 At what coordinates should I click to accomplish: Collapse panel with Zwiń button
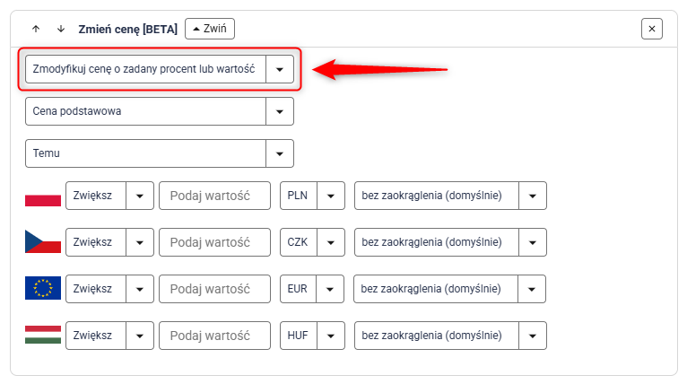(210, 29)
